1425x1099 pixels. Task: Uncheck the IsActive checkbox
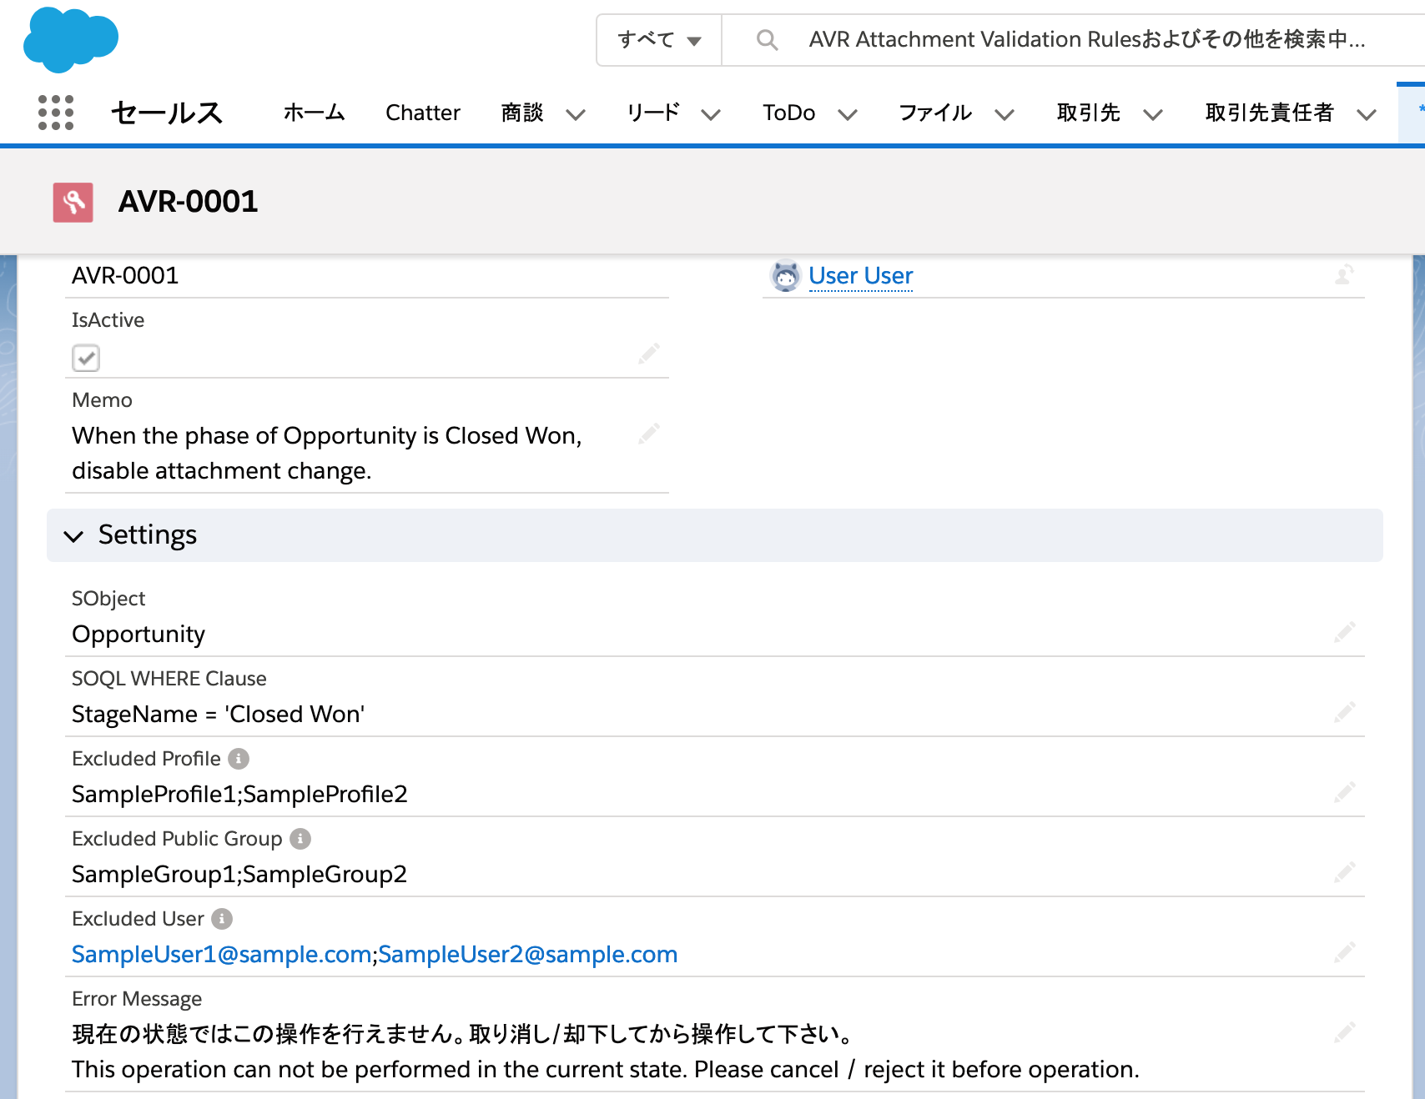(x=86, y=357)
